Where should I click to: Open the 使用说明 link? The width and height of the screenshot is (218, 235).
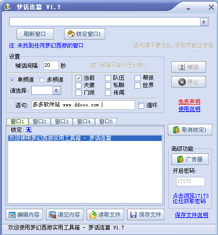[x=189, y=109]
